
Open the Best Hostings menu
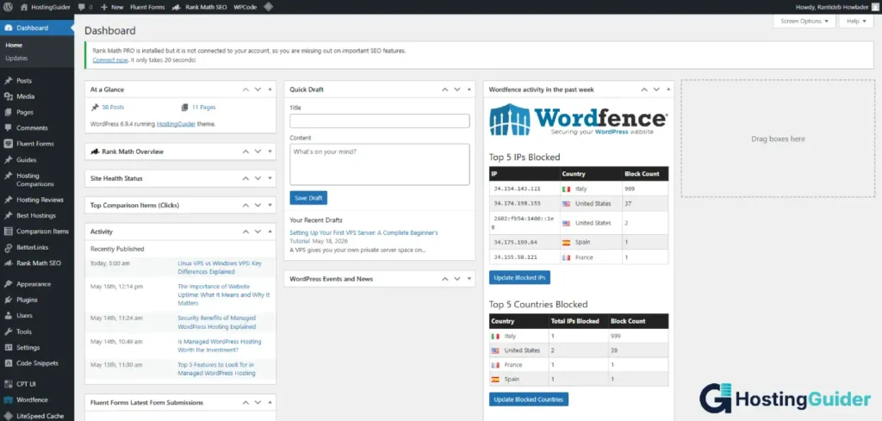[x=36, y=215]
